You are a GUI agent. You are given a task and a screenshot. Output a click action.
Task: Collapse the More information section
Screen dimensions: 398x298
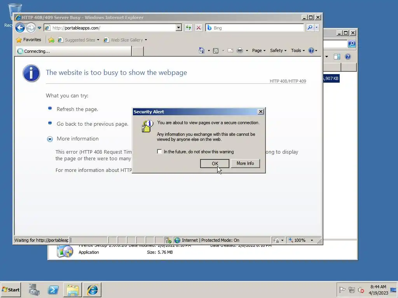pyautogui.click(x=50, y=139)
